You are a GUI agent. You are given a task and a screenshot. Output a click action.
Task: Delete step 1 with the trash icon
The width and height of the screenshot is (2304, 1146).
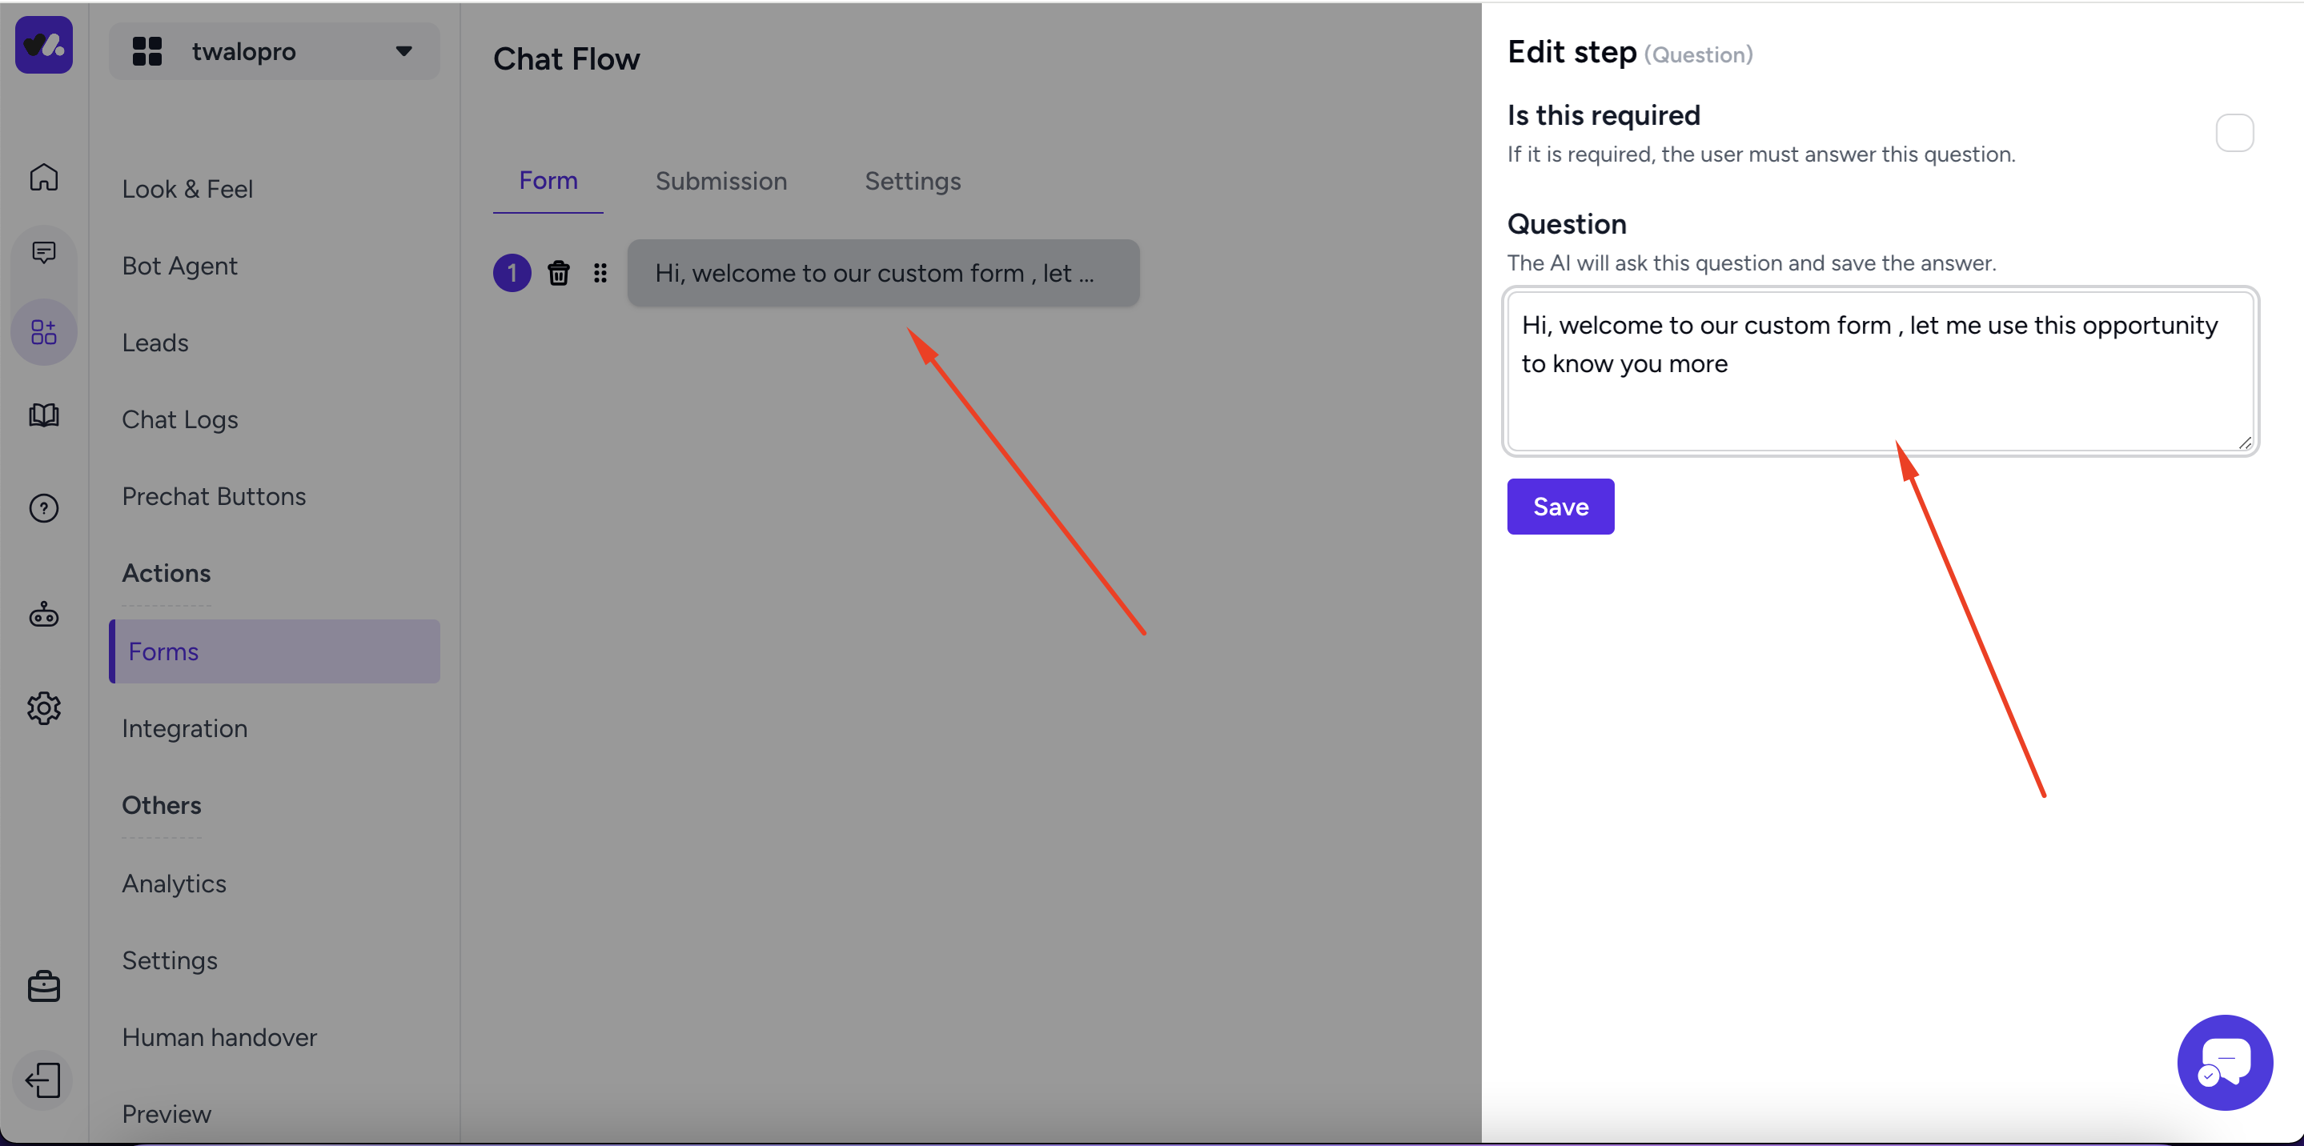(558, 273)
